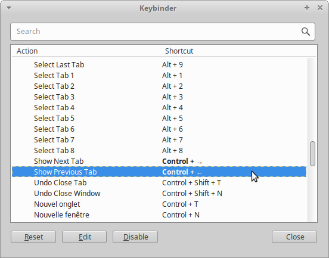Select the Nouvelle fenêtre entry
The image size is (329, 258).
62,215
